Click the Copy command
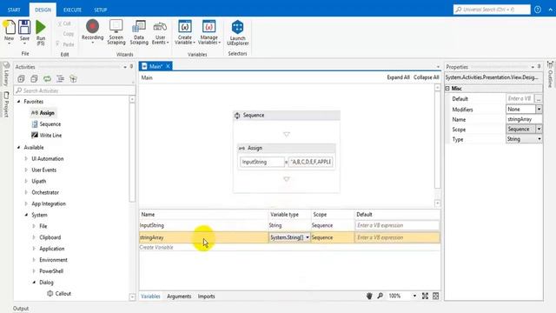Viewport: 556px width, 313px height. pyautogui.click(x=68, y=34)
